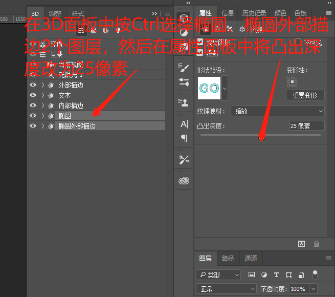Toggle the 不可见 checkbox
Screen dimensions: 335x297
298,42
